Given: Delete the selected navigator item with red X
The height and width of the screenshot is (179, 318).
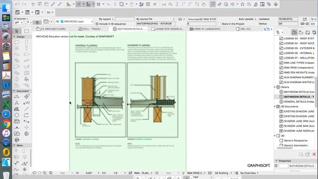Looking at the screenshot, I should [314, 155].
